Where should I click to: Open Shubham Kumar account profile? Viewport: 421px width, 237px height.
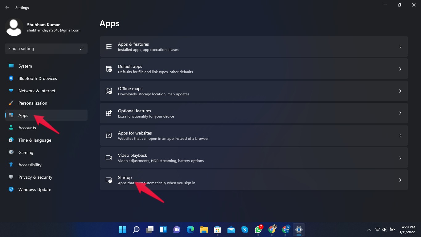coord(43,27)
